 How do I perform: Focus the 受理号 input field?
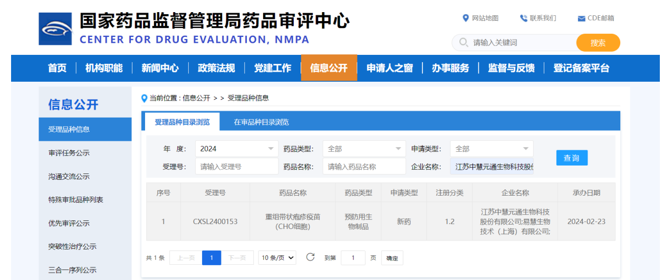click(x=237, y=166)
